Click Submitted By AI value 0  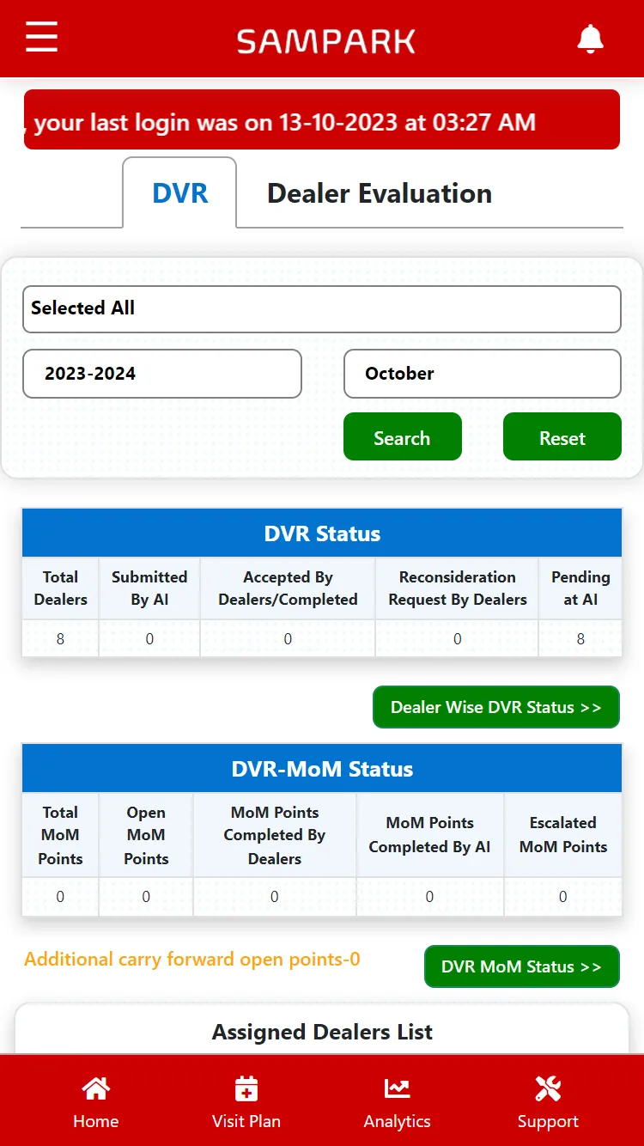click(149, 639)
